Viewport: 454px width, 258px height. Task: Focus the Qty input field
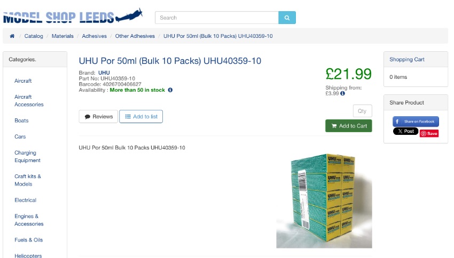(363, 111)
